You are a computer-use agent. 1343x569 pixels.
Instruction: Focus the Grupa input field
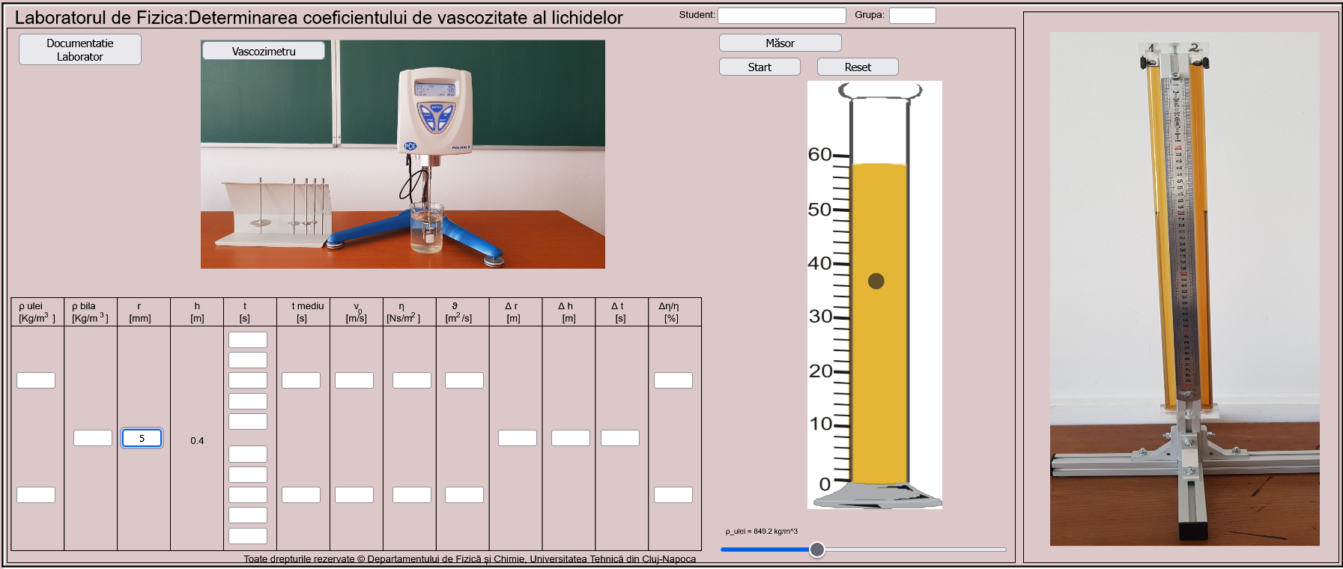click(912, 16)
